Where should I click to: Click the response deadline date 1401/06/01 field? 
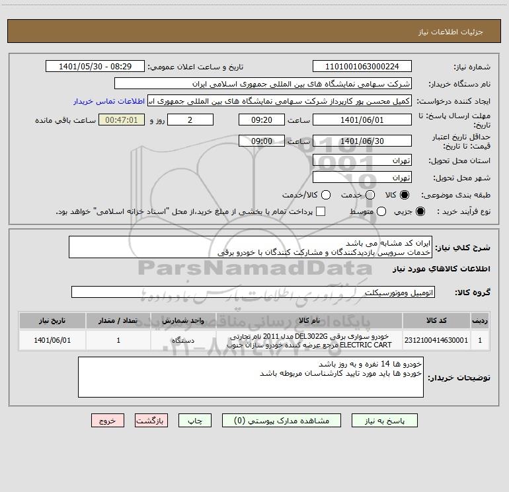362,120
